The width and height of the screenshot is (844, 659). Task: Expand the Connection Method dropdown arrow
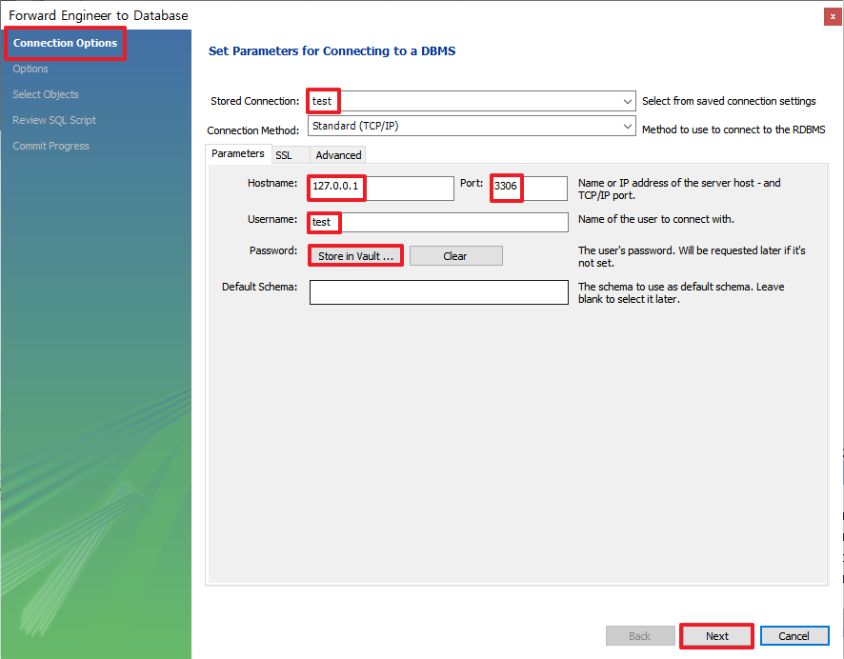click(x=627, y=127)
